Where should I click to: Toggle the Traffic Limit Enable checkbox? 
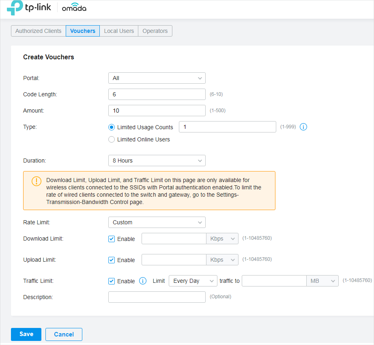pos(111,281)
